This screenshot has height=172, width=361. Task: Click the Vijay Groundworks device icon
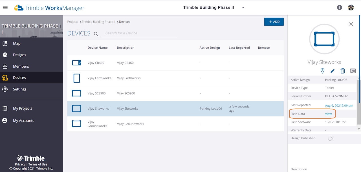pos(76,124)
